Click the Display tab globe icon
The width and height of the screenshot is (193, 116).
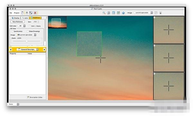click(13, 18)
